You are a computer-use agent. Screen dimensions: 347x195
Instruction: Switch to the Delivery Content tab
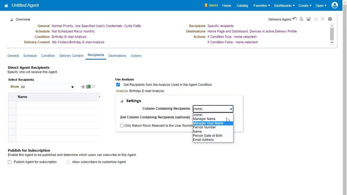pyautogui.click(x=71, y=56)
